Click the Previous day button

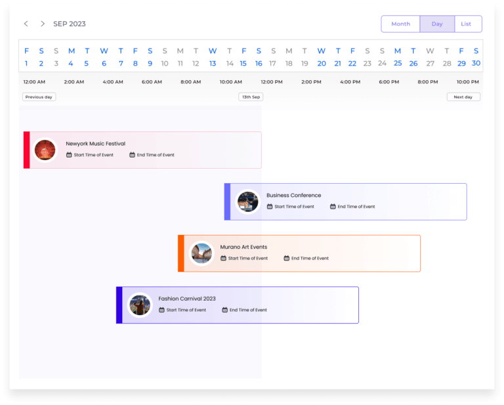coord(39,97)
